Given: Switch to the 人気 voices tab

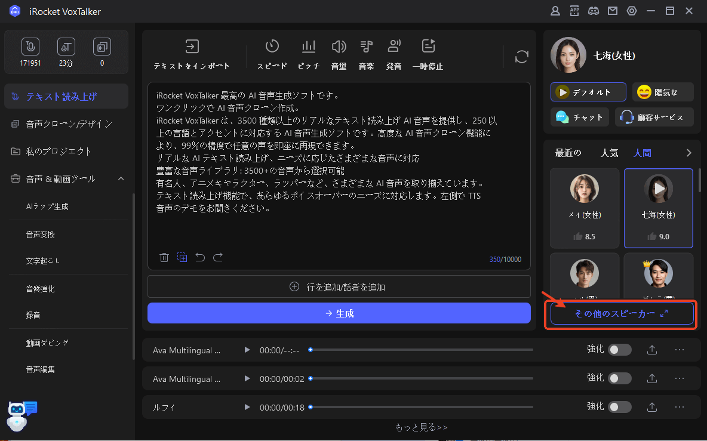Looking at the screenshot, I should point(609,153).
